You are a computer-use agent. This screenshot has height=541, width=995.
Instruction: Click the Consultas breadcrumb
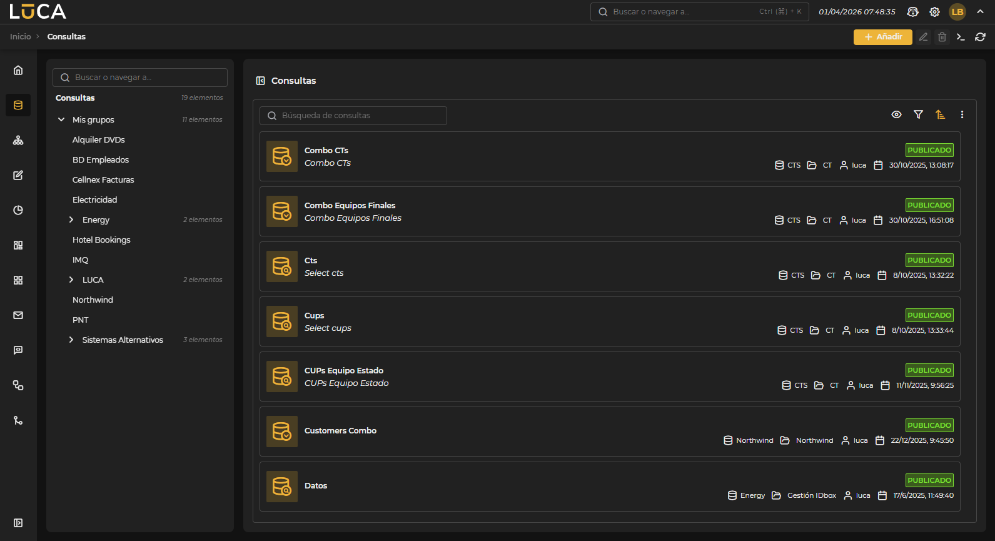click(66, 37)
